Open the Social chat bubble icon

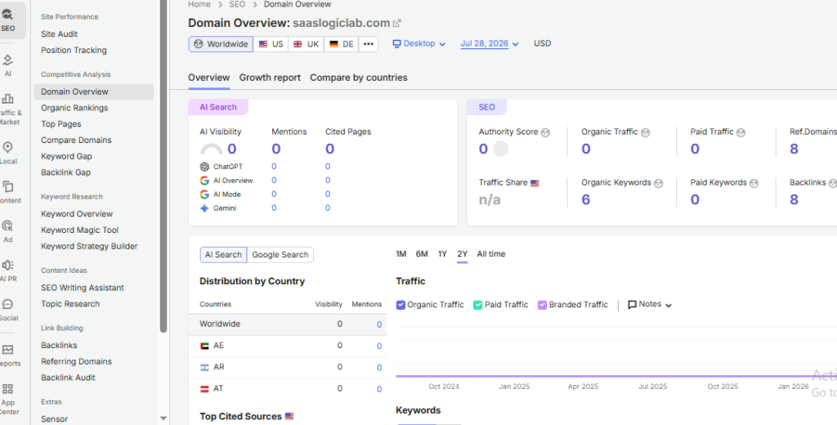(8, 304)
